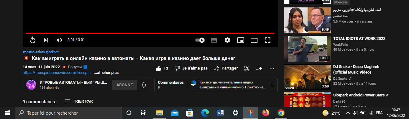Open the Darki 96 channel name

pos(339,101)
